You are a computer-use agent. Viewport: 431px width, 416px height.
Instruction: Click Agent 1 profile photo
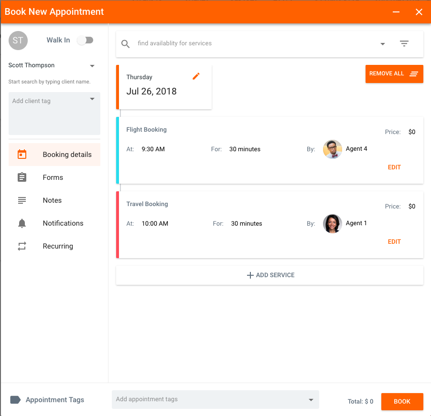pyautogui.click(x=332, y=224)
